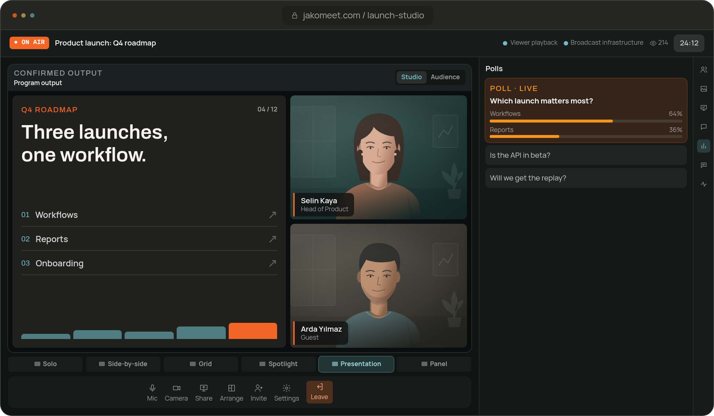Click the browser address bar
The height and width of the screenshot is (416, 714).
pyautogui.click(x=357, y=15)
